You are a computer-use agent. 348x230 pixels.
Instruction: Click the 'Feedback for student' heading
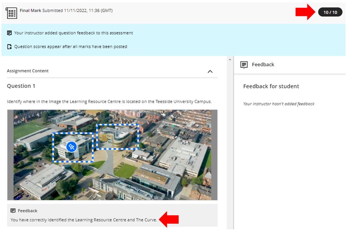pyautogui.click(x=271, y=86)
